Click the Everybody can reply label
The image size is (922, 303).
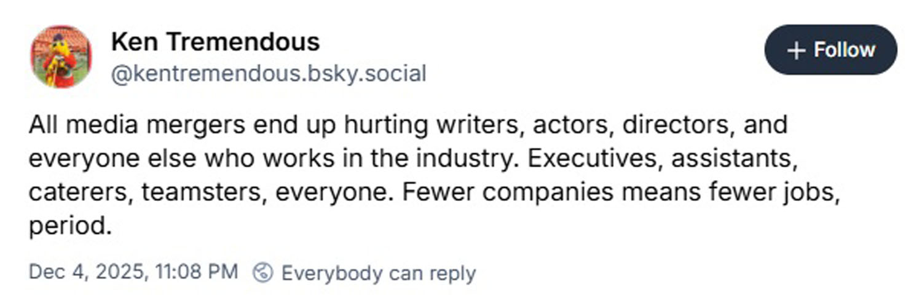(x=378, y=272)
